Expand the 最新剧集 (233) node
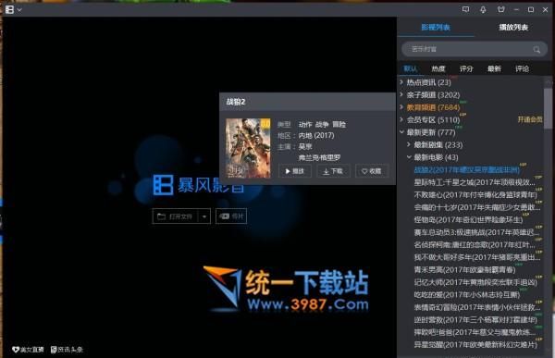Screen dimensions: 555x358 [409, 144]
